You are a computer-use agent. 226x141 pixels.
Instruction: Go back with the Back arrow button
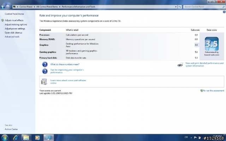tap(3, 7)
